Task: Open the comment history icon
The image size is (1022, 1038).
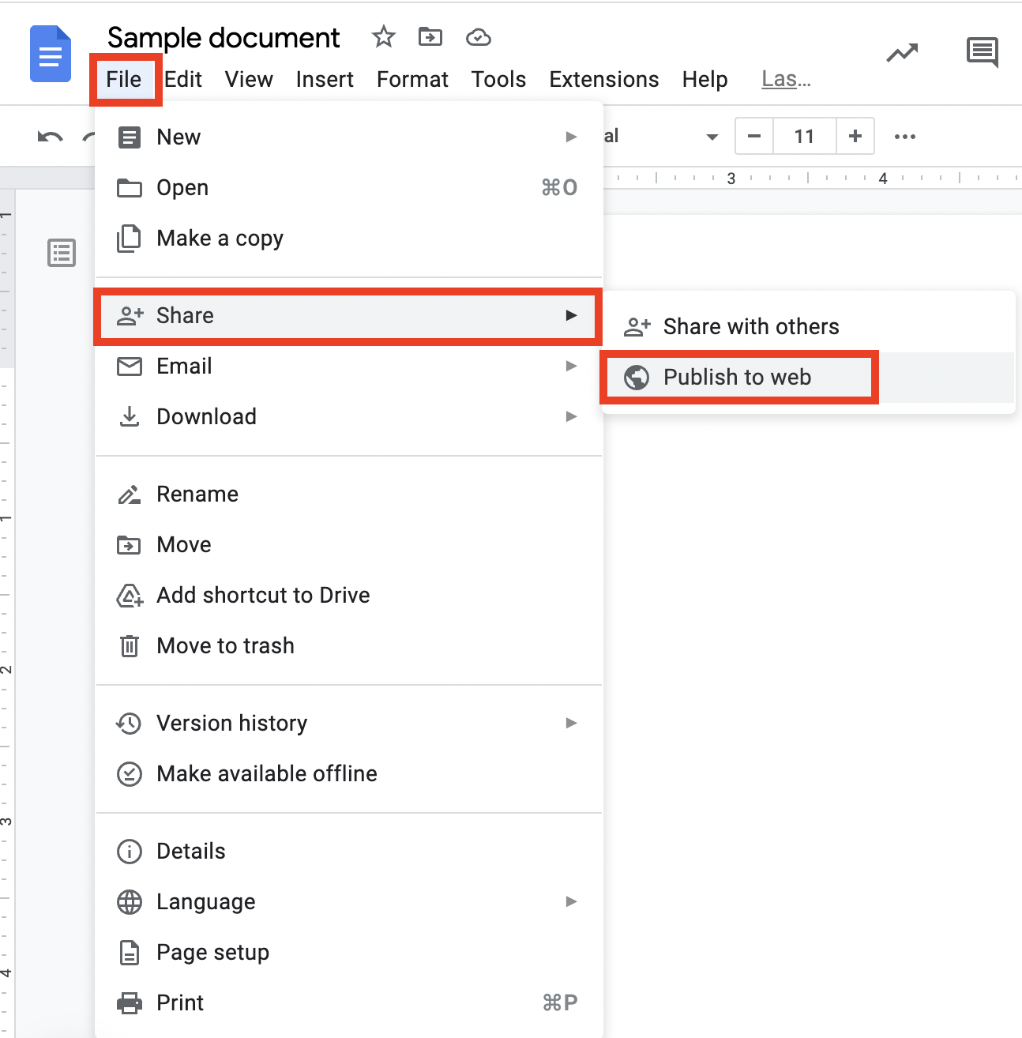Action: click(983, 53)
